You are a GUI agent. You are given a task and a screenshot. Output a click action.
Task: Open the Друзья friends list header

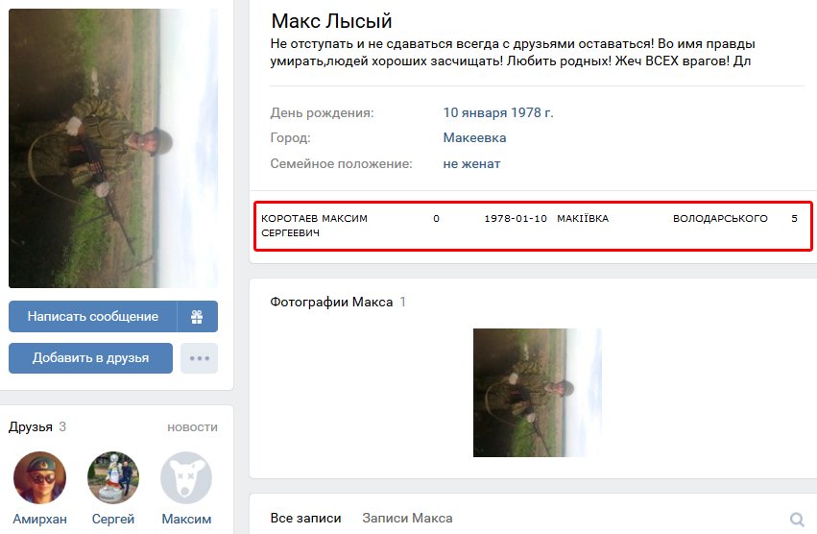pyautogui.click(x=31, y=427)
